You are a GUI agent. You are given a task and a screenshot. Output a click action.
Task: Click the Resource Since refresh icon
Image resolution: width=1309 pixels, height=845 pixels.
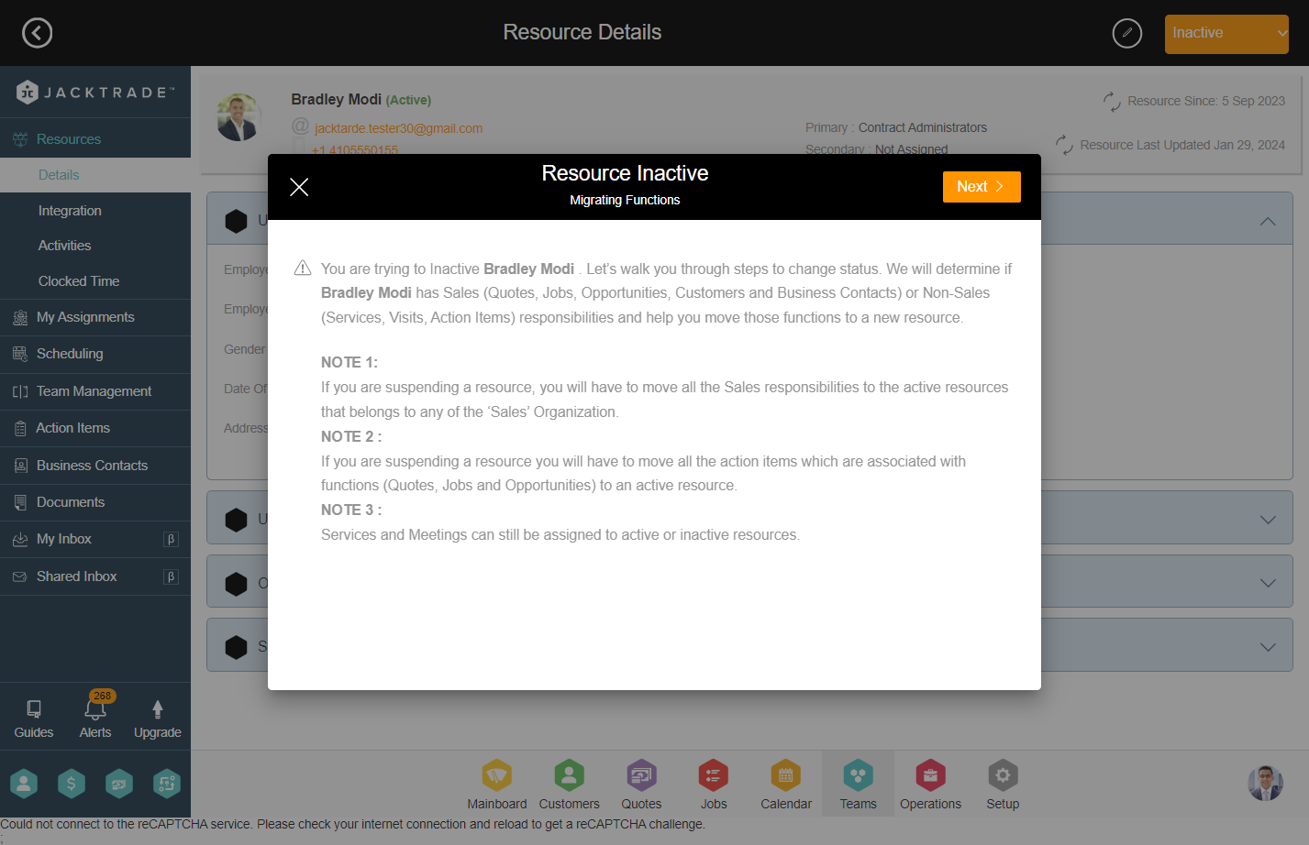tap(1112, 102)
